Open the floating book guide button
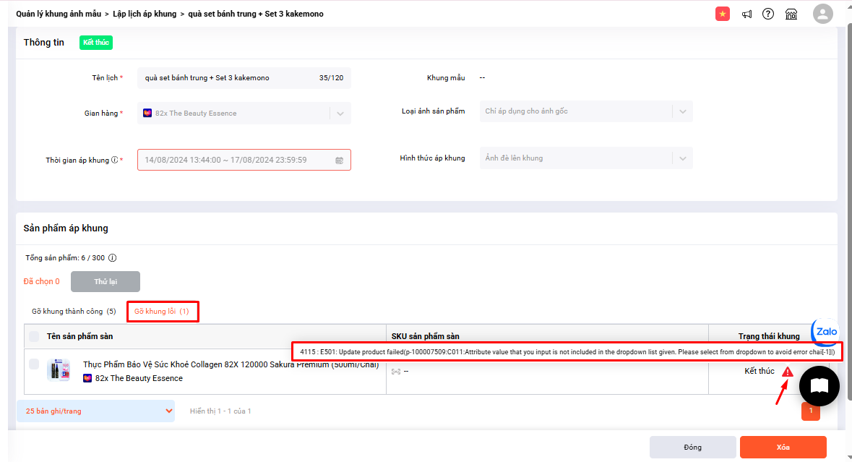Image resolution: width=852 pixels, height=462 pixels. [819, 386]
